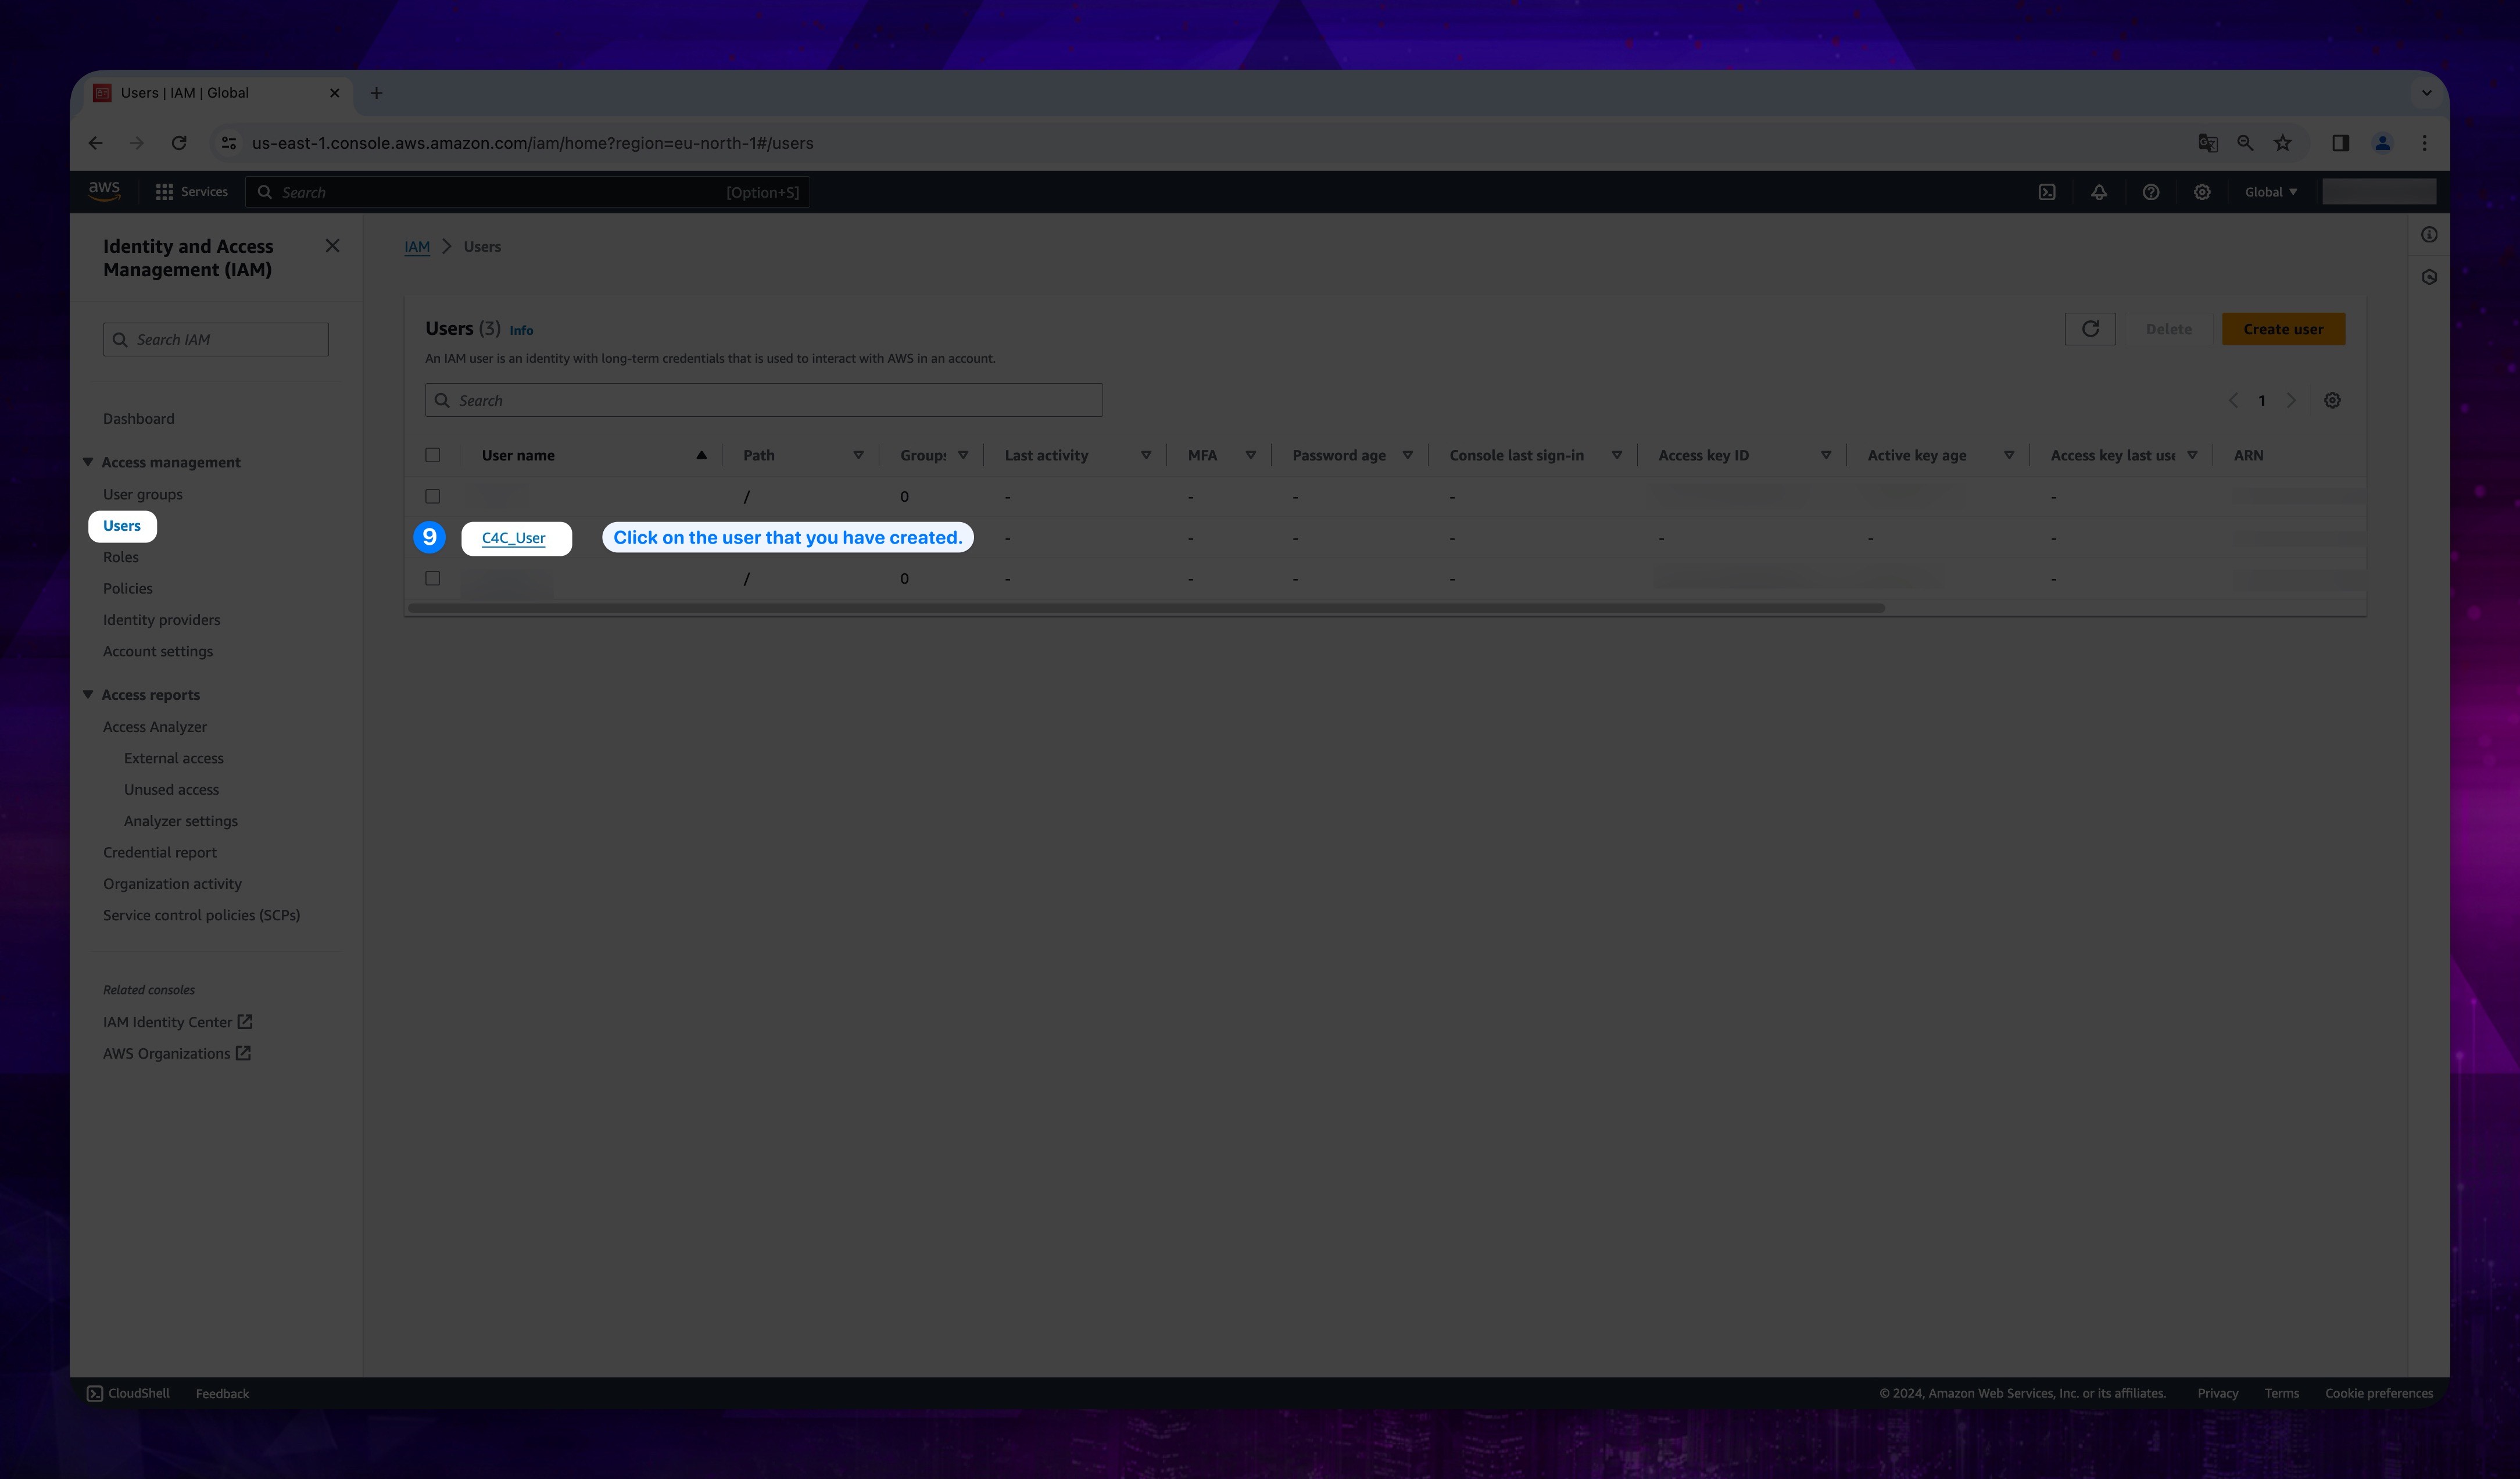Focus the Search IAM sidebar field
The image size is (2520, 1479).
216,339
